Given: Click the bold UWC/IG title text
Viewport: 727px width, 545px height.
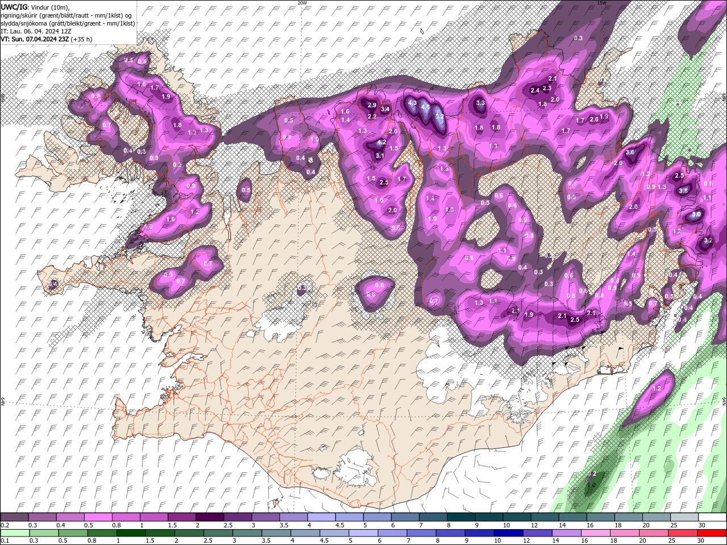Looking at the screenshot, I should click(14, 7).
